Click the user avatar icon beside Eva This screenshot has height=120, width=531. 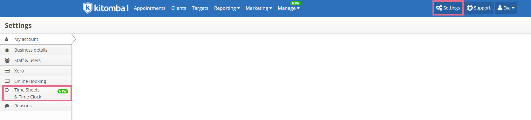pos(500,8)
